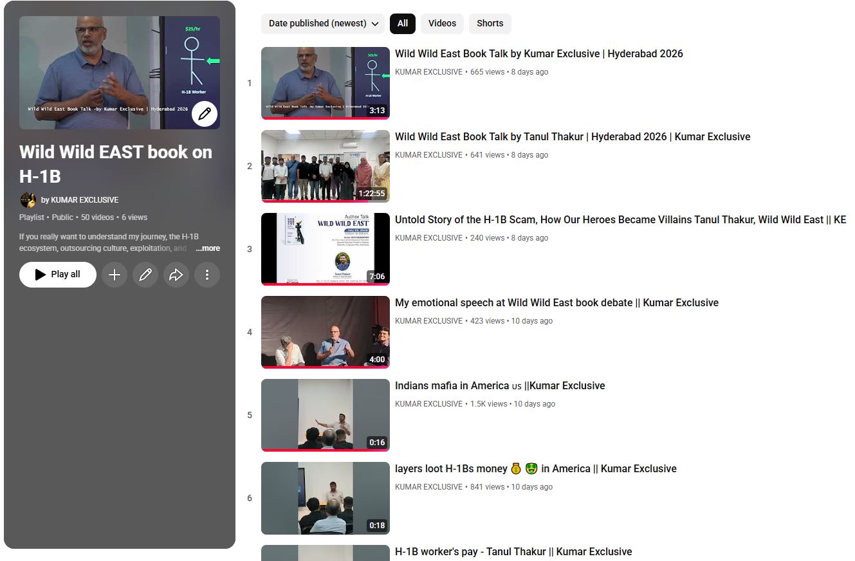The image size is (855, 561).
Task: Share the playlist using the arrow icon
Action: point(176,275)
